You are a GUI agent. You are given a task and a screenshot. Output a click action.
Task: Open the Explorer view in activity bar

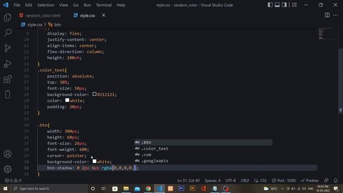8,17
